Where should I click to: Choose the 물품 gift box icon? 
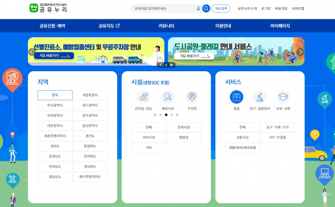click(237, 97)
